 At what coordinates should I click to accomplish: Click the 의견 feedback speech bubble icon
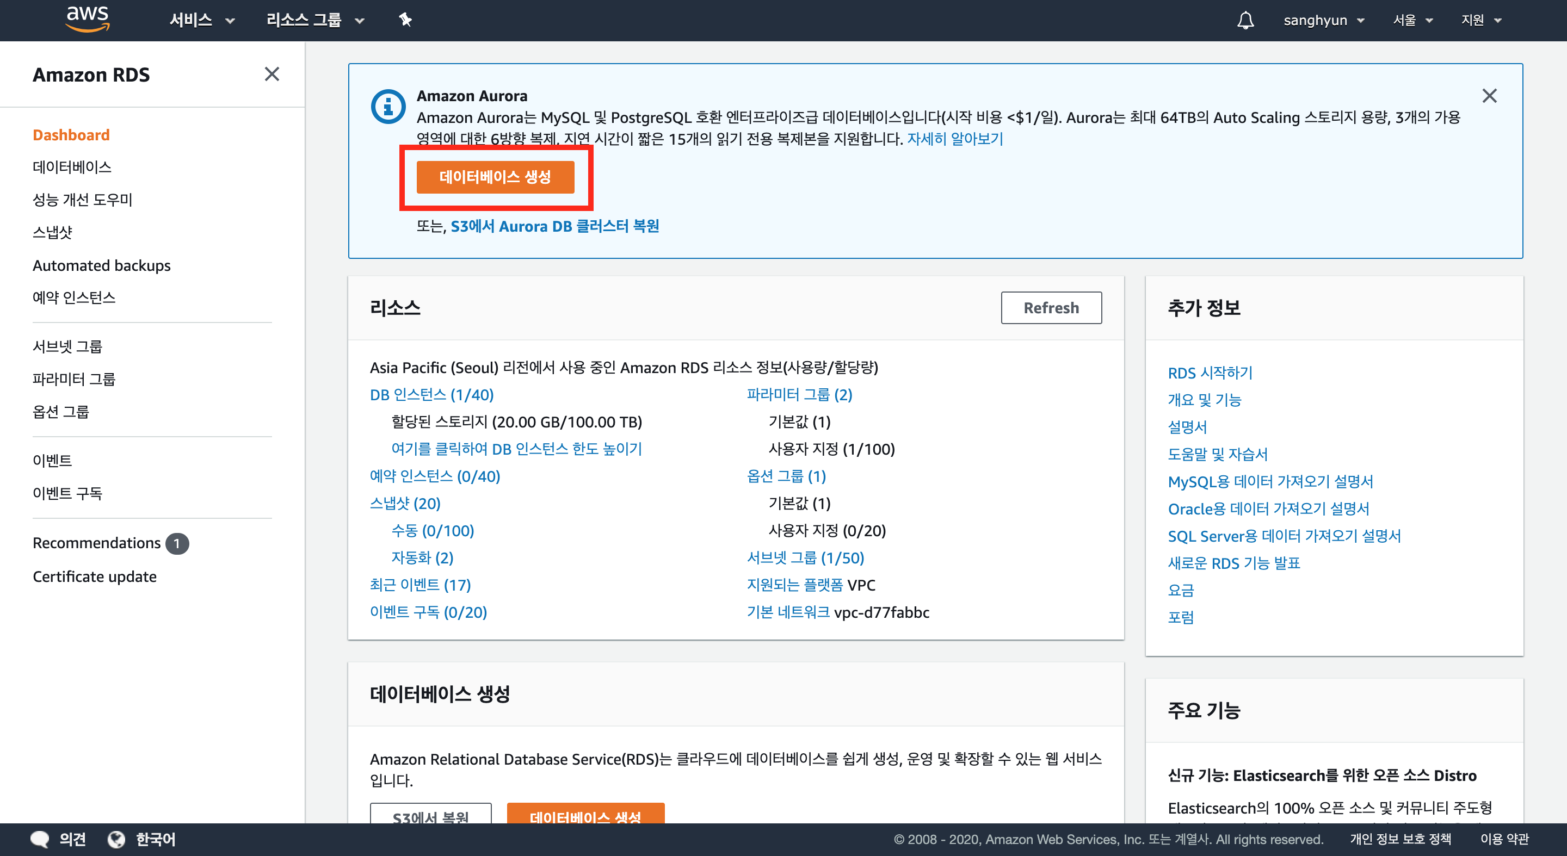40,839
